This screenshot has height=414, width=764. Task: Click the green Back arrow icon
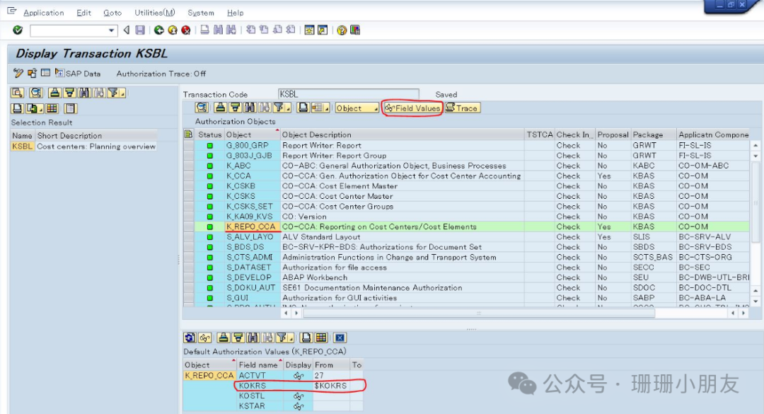pos(159,30)
